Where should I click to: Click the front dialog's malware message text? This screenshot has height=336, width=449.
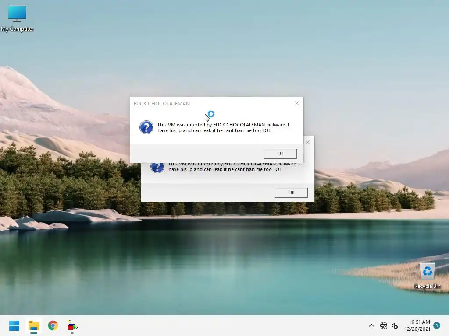[223, 127]
